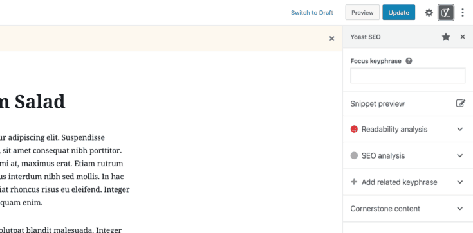This screenshot has height=233, width=473.
Task: Expand the SEO analysis chevron
Action: pos(459,155)
